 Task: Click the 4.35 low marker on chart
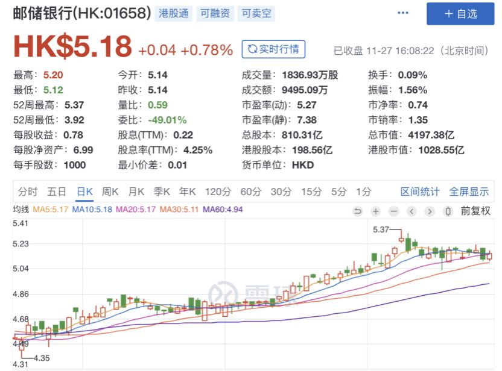pyautogui.click(x=42, y=358)
